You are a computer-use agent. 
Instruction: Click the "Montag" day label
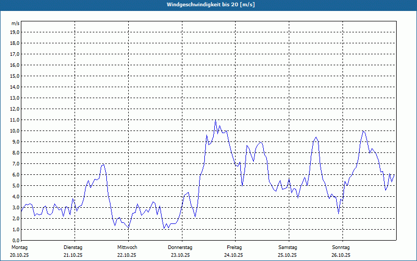point(19,247)
